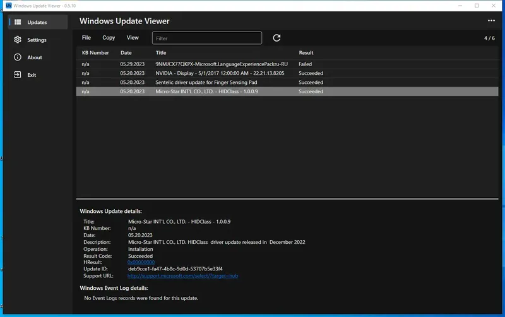Sort by the Result column header
This screenshot has height=317, width=505.
(x=306, y=53)
